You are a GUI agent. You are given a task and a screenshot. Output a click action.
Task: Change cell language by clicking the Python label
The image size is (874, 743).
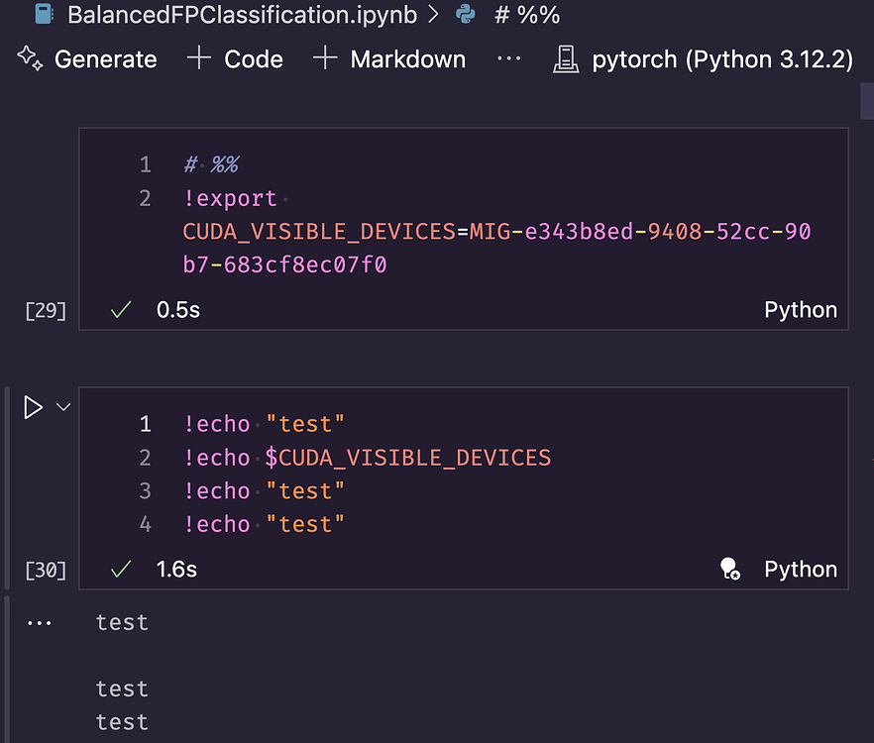801,569
